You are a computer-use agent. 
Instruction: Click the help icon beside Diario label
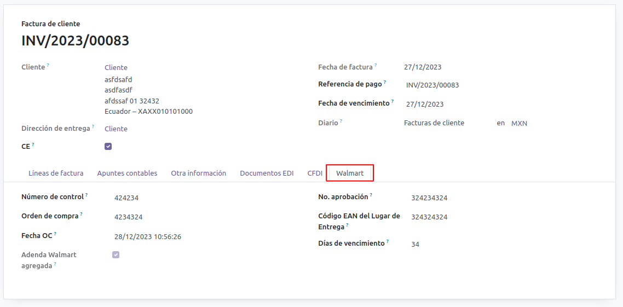click(x=341, y=121)
